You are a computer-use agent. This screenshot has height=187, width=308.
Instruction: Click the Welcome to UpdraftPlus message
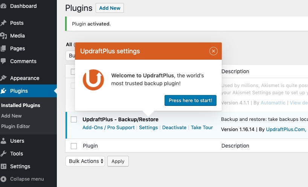pyautogui.click(x=157, y=80)
